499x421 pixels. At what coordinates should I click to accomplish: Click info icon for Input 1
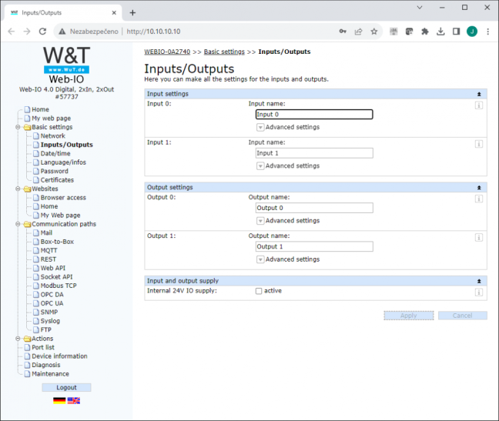pos(479,144)
